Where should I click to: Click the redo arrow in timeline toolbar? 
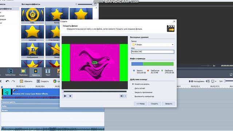coord(13,81)
